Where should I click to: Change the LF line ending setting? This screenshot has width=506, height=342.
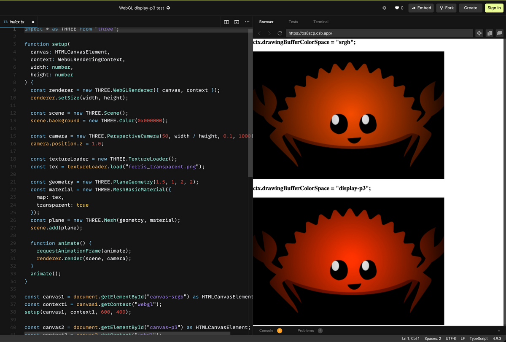click(x=463, y=339)
